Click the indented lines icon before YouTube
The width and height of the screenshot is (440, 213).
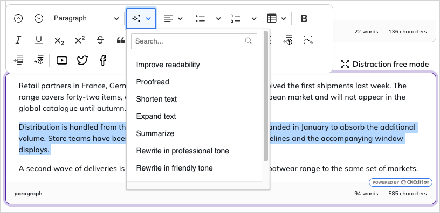pos(18,60)
